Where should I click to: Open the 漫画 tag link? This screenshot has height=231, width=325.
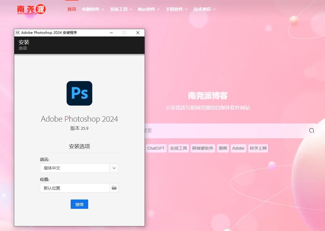pyautogui.click(x=223, y=148)
